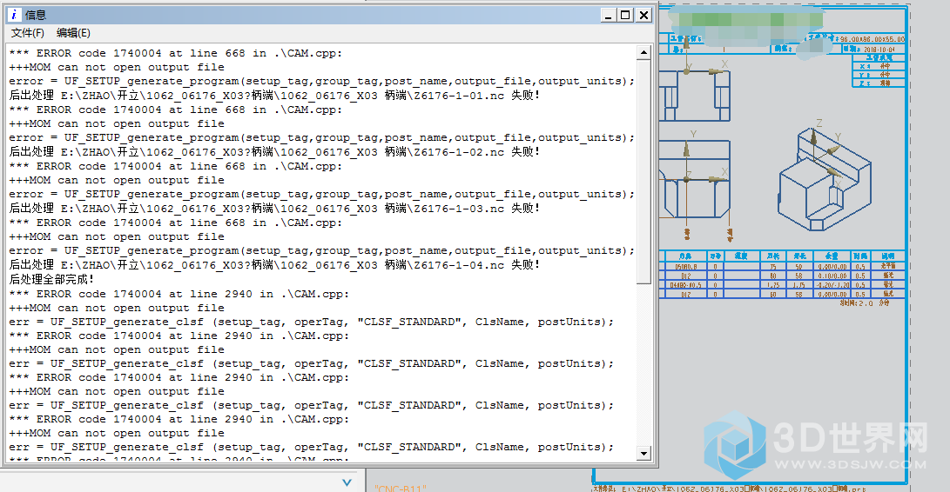Click the first 'ERROR code 1740004 at line 668' line
The image size is (950, 492).
pos(176,53)
